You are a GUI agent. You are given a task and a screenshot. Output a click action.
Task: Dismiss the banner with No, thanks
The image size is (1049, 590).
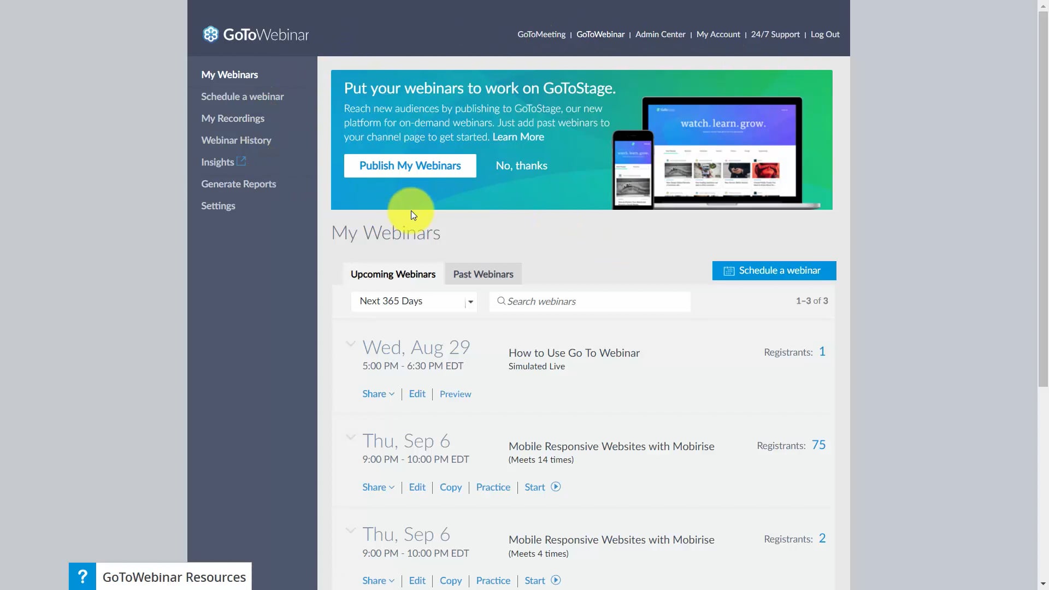(521, 166)
